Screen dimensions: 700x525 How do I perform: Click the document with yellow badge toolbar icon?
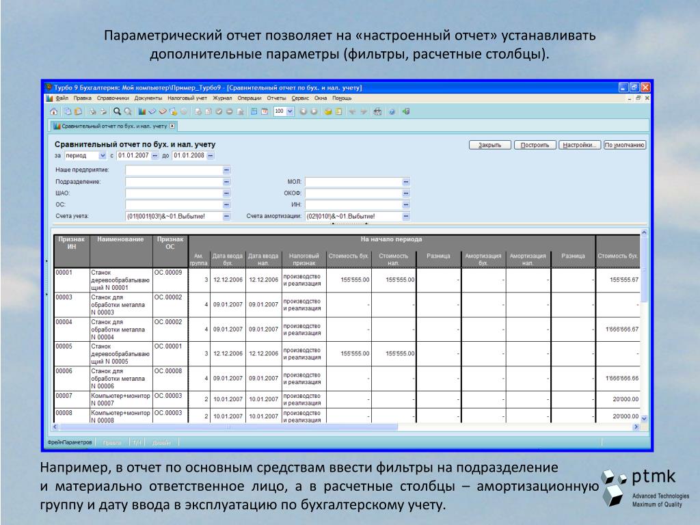[173, 111]
